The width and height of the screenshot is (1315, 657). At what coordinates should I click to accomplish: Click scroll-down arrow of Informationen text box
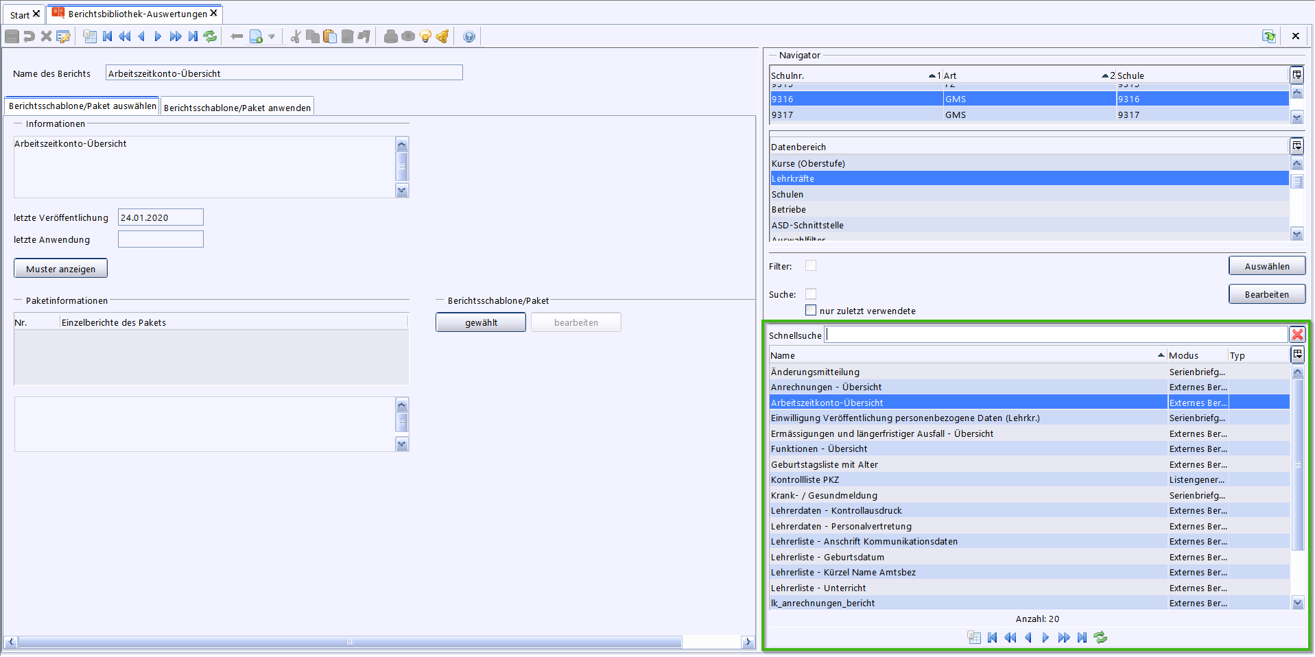coord(402,190)
